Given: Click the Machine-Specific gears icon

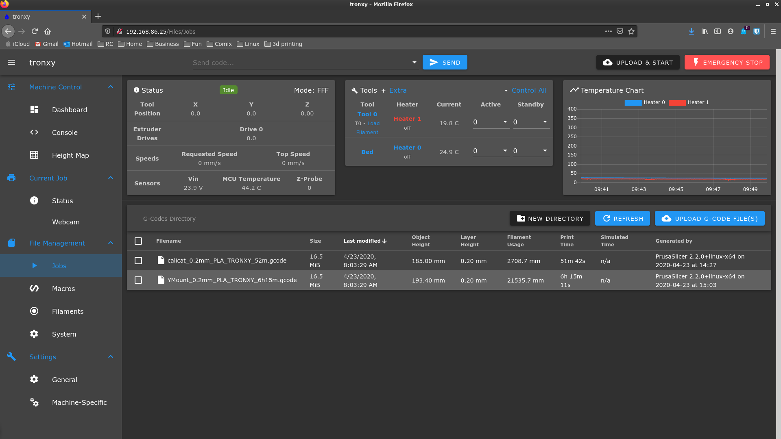Looking at the screenshot, I should (x=34, y=402).
